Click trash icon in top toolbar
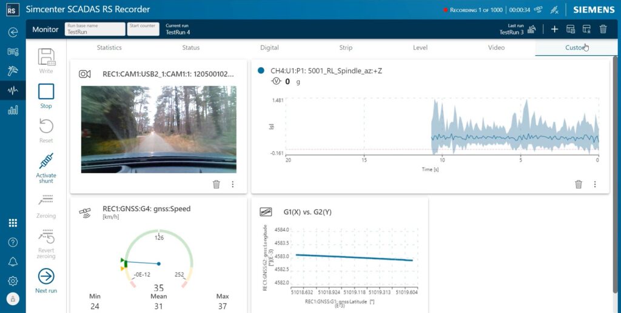Viewport: 621px width, 313px height. point(603,29)
